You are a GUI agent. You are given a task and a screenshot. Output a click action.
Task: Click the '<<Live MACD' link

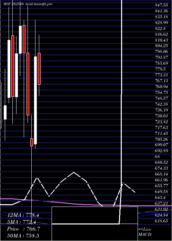tap(145, 232)
